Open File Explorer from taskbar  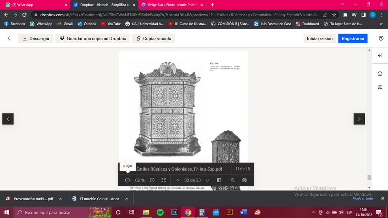(x=146, y=212)
